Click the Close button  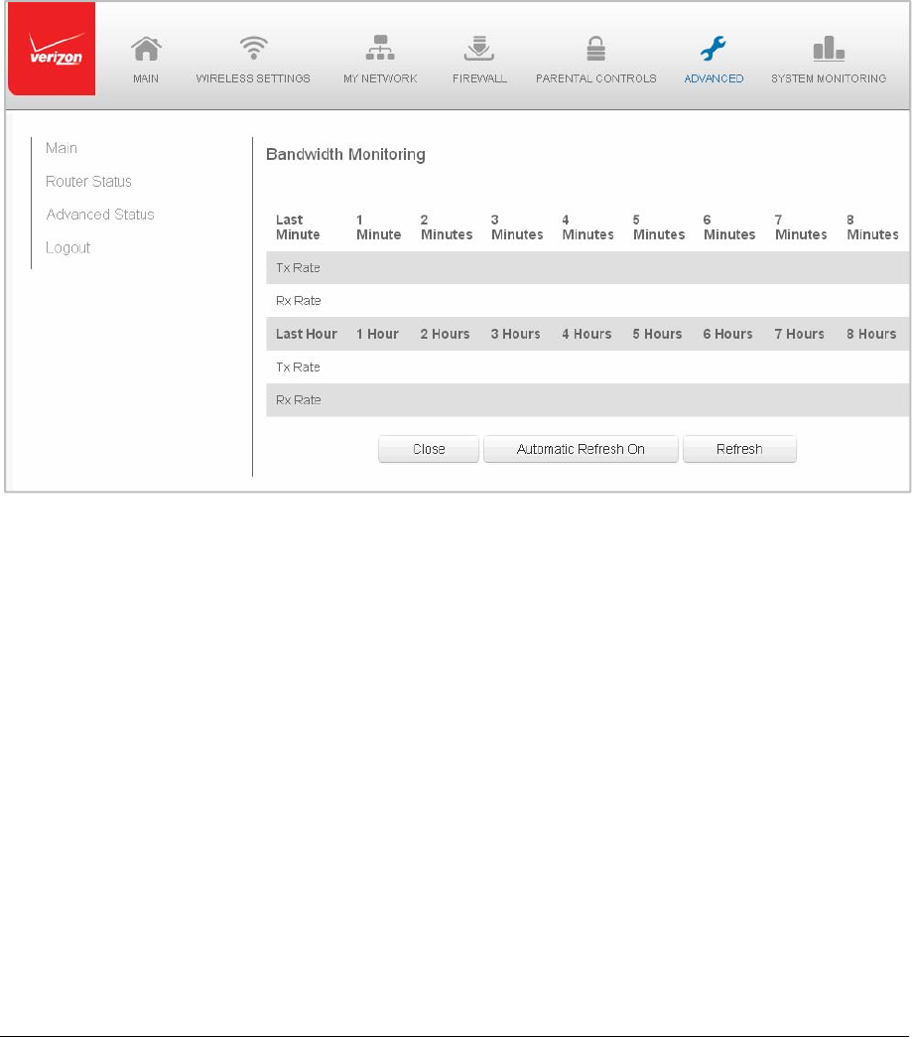tap(429, 449)
